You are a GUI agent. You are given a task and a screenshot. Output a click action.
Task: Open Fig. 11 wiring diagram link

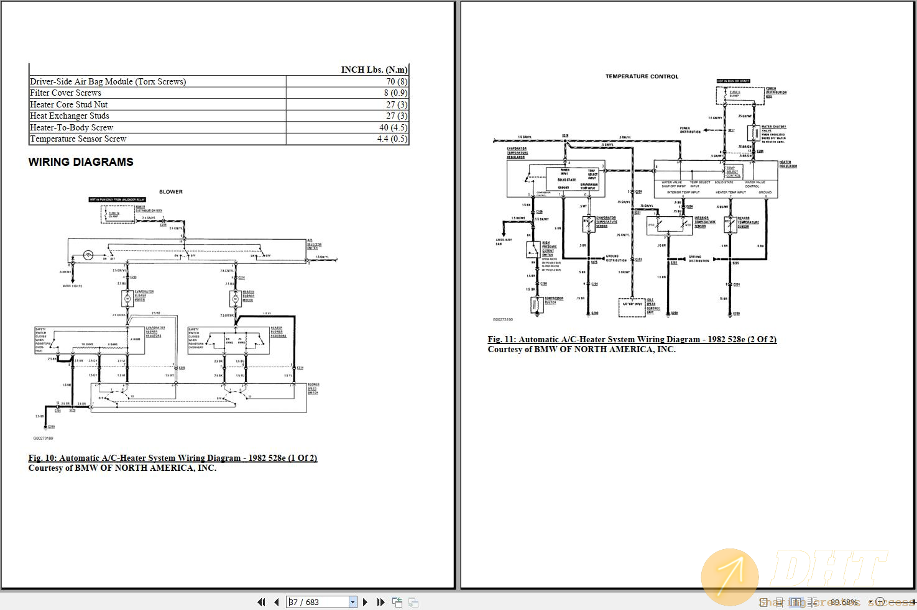(x=632, y=339)
